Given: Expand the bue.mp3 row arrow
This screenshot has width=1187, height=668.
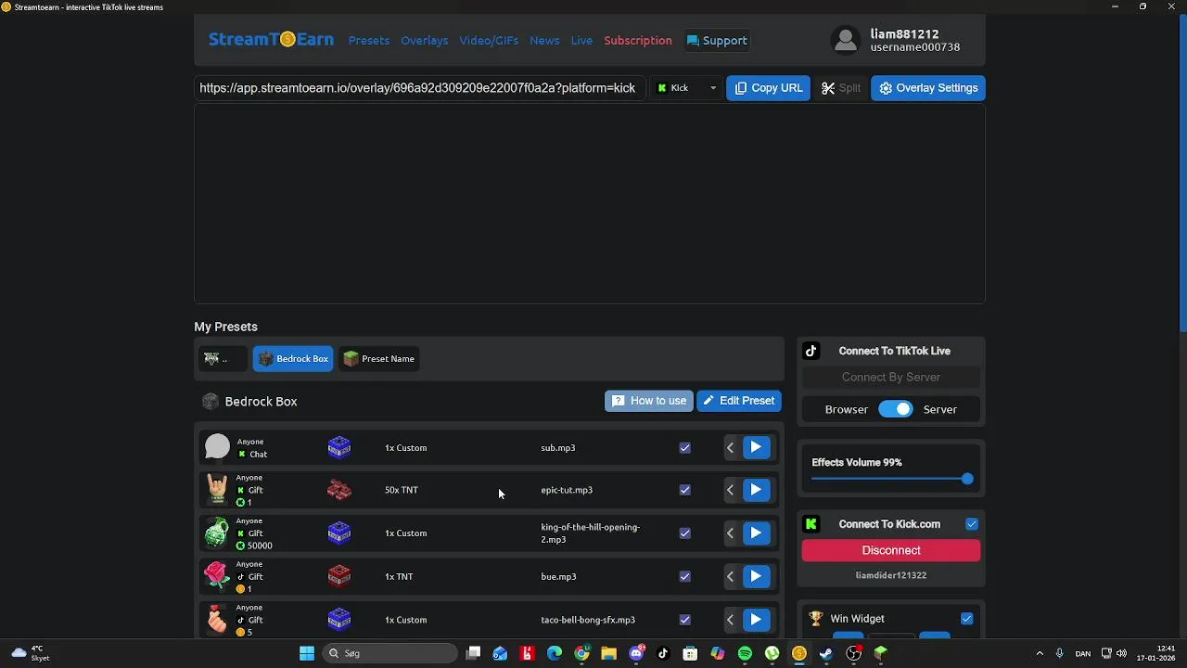Looking at the screenshot, I should 731,576.
